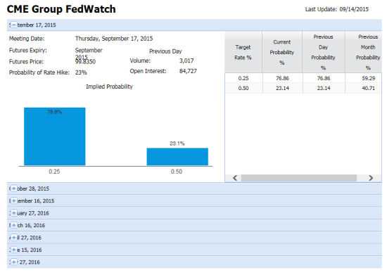Expand the June 15, 2016 meeting row
The height and width of the screenshot is (273, 387).
[14, 250]
